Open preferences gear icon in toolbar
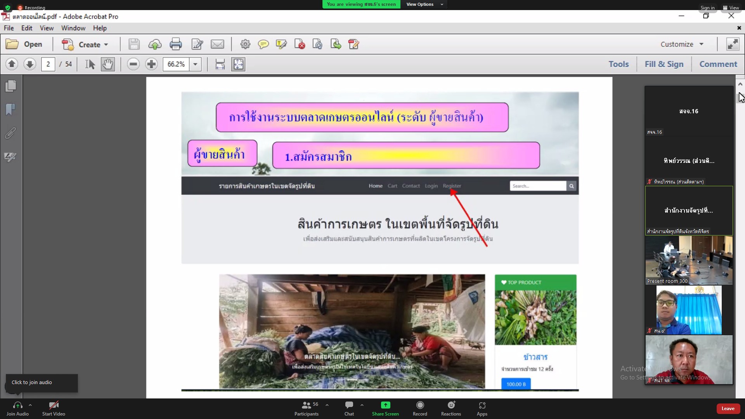This screenshot has height=419, width=745. point(245,44)
